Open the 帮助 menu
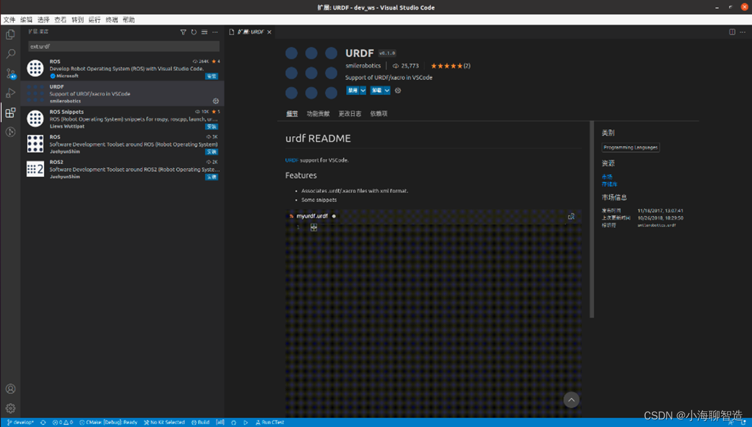Viewport: 752px width, 427px height. pyautogui.click(x=129, y=20)
